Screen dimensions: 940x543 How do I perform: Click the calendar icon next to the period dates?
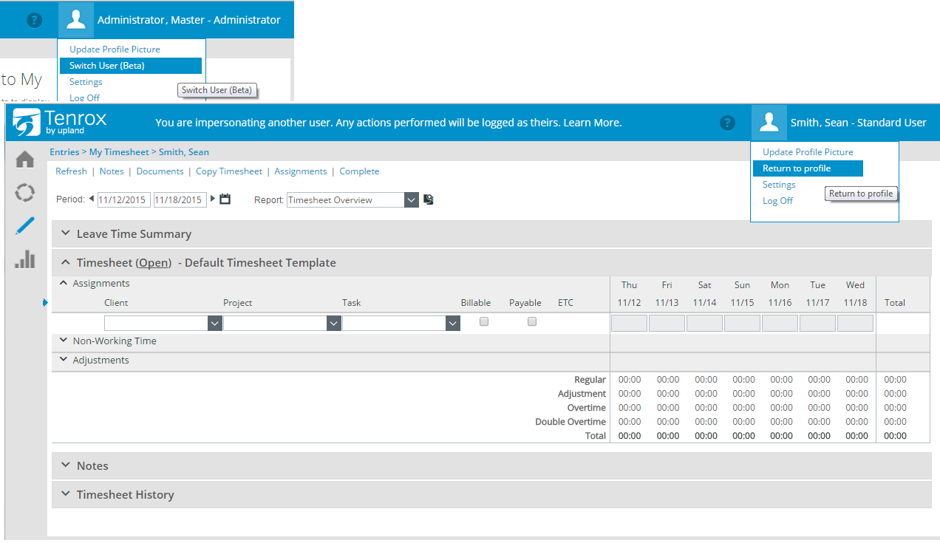coord(225,199)
